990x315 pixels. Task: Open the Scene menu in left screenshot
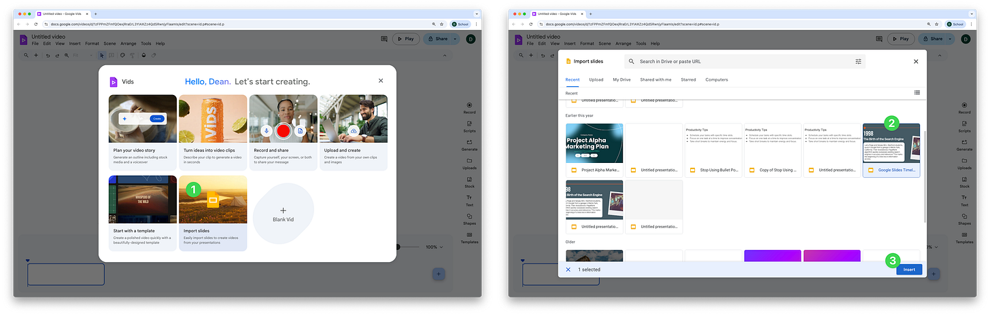109,43
